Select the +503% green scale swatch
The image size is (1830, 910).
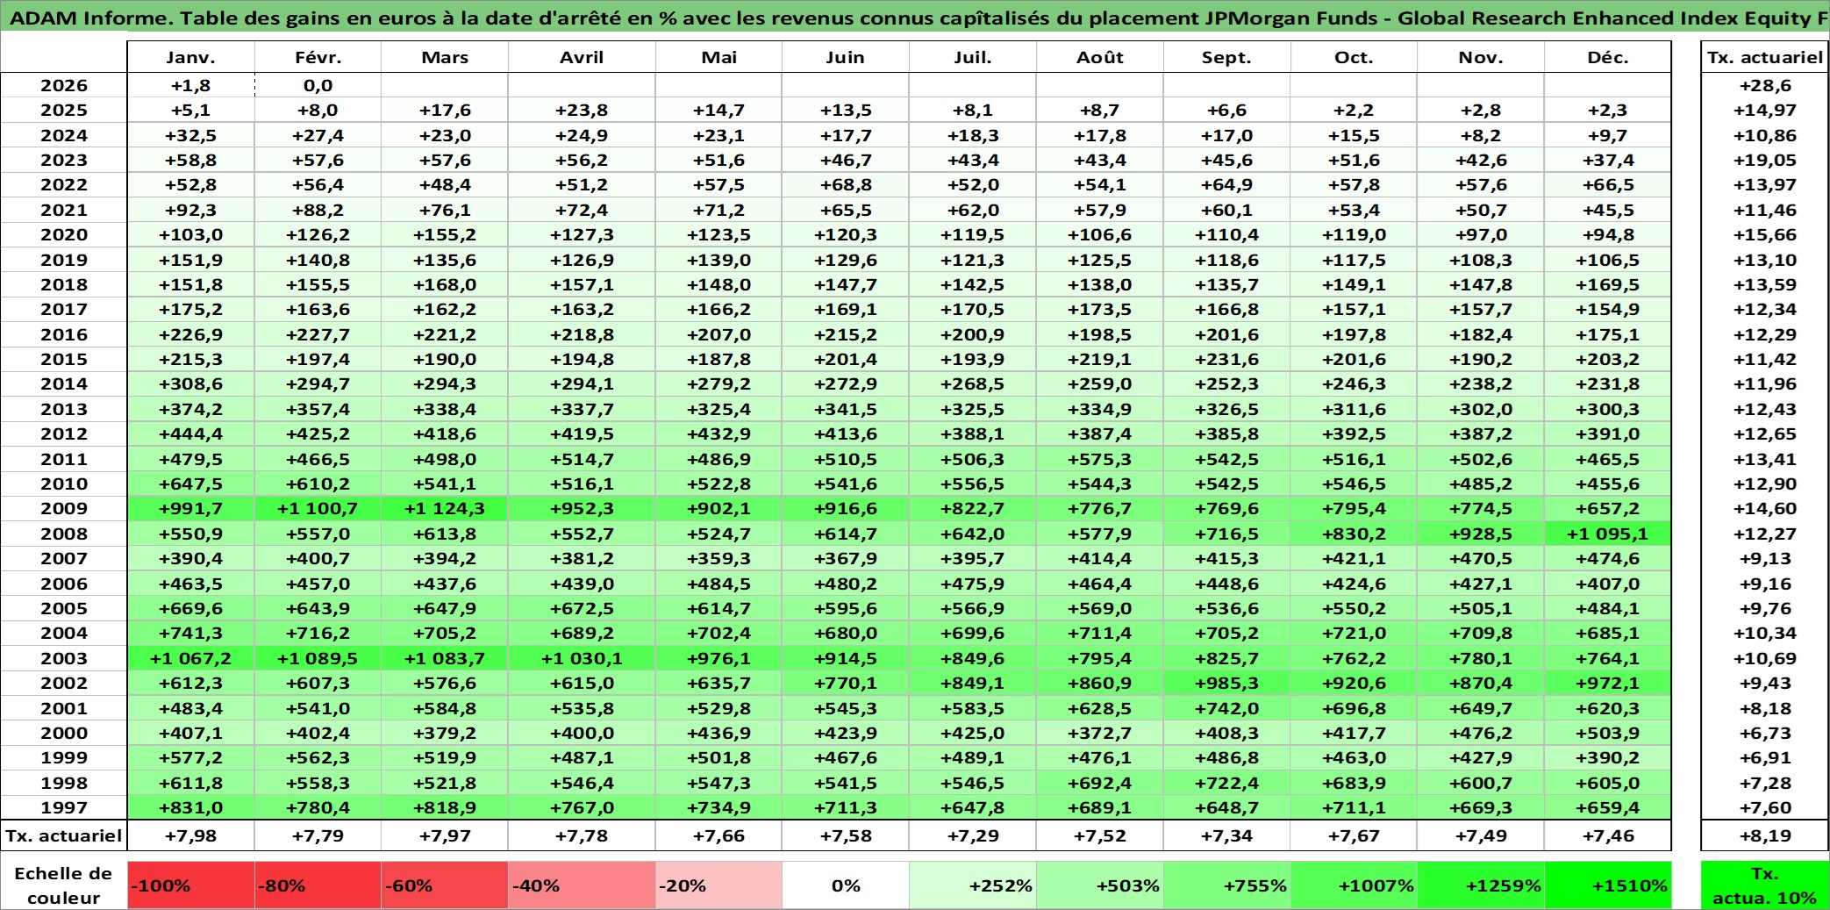click(x=1100, y=885)
